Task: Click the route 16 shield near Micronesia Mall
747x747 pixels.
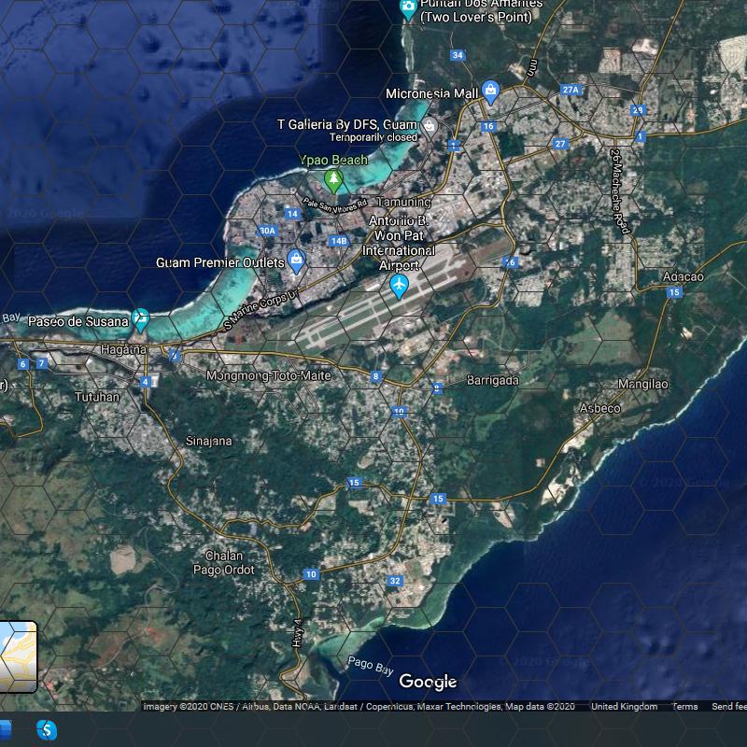Action: tap(488, 126)
